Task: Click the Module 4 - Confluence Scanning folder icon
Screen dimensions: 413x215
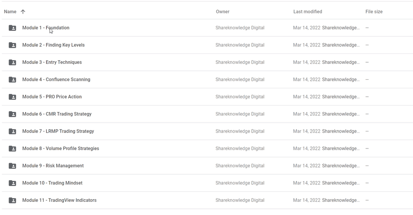Action: 12,80
